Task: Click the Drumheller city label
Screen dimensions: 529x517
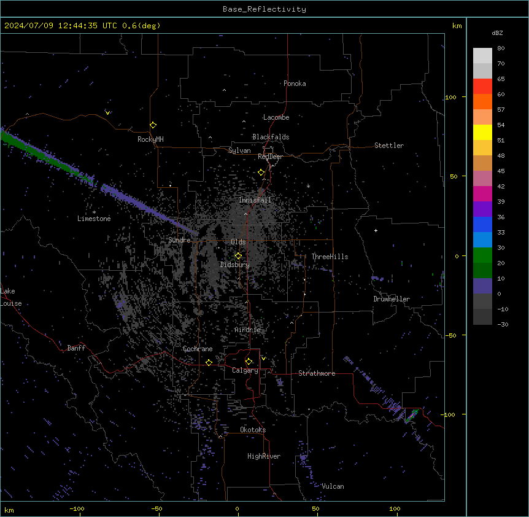Action: point(392,299)
